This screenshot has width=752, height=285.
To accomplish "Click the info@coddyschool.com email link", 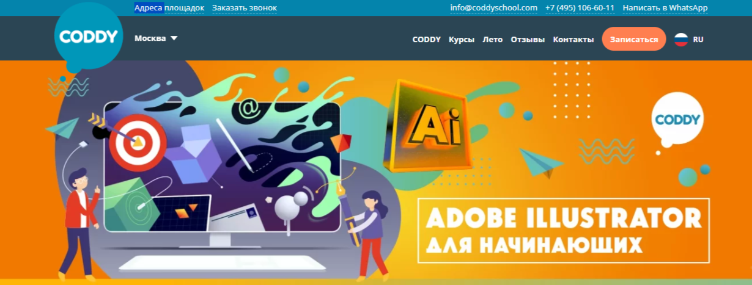I will coord(493,8).
